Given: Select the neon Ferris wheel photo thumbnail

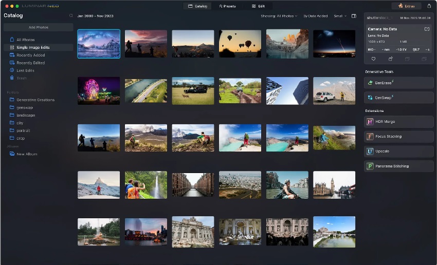Looking at the screenshot, I should pos(99,91).
